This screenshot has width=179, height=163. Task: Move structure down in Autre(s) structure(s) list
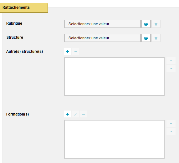click(x=171, y=69)
